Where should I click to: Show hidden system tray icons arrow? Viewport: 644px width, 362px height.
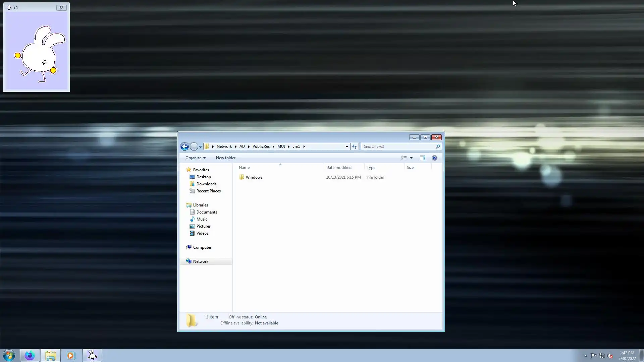click(586, 356)
